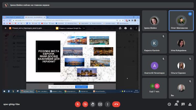Screen dimensions: 196x110
Task: Show the participants list
Action: pyautogui.click(x=176, y=104)
